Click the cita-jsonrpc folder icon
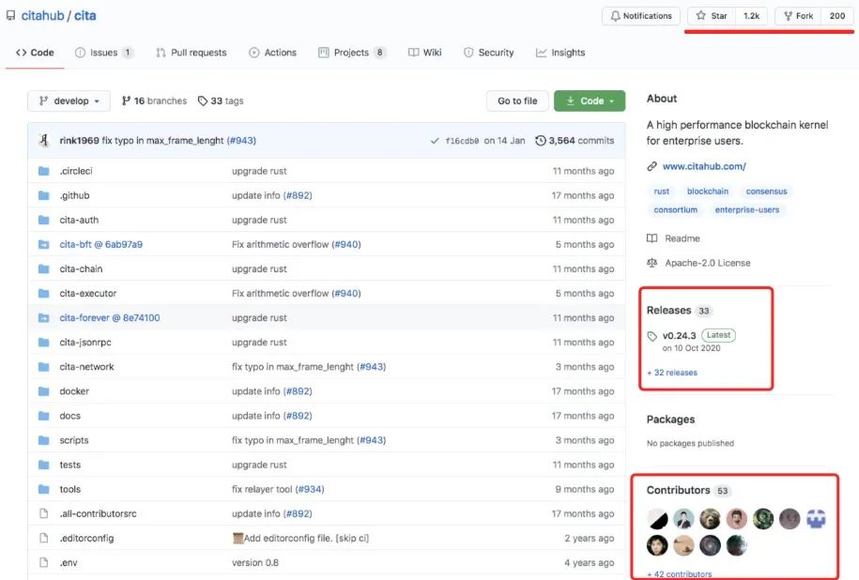The image size is (859, 580). [x=44, y=343]
